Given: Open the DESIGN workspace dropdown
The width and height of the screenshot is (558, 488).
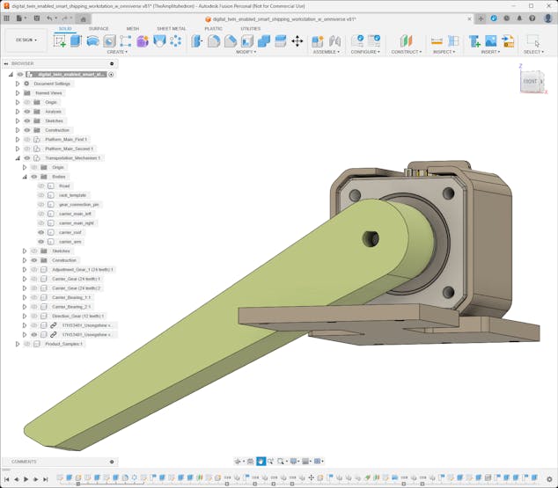Looking at the screenshot, I should pyautogui.click(x=26, y=40).
